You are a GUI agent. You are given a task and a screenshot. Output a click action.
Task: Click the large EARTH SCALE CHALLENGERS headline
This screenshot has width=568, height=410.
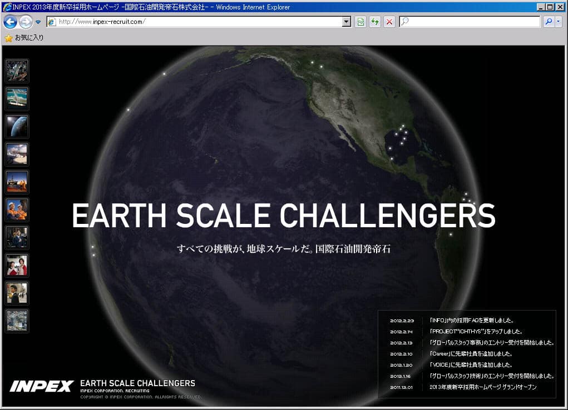[x=284, y=216]
